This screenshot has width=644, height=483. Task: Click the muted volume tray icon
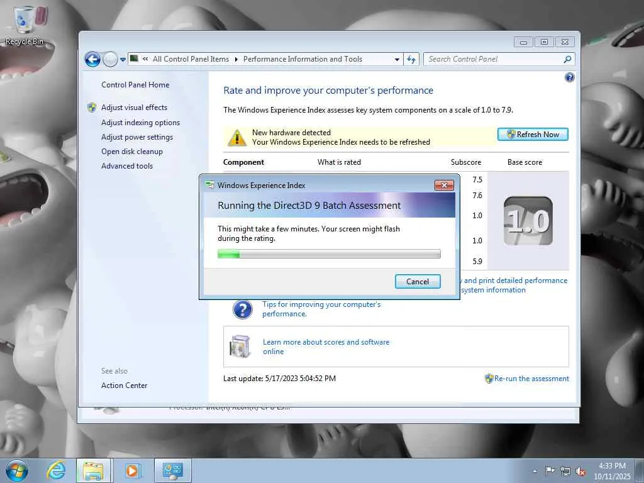coord(580,472)
